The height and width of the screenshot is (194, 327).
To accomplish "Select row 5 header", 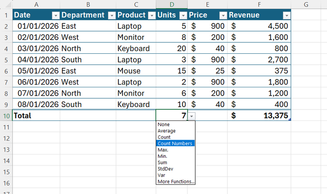I will (6, 60).
